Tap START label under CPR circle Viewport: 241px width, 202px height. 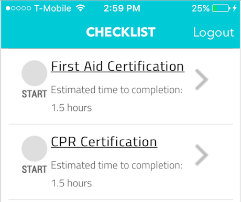pos(35,170)
